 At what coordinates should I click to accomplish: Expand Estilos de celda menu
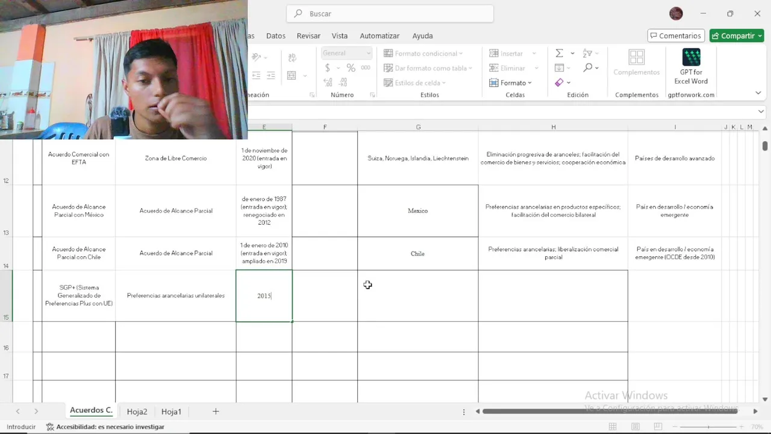pyautogui.click(x=415, y=83)
